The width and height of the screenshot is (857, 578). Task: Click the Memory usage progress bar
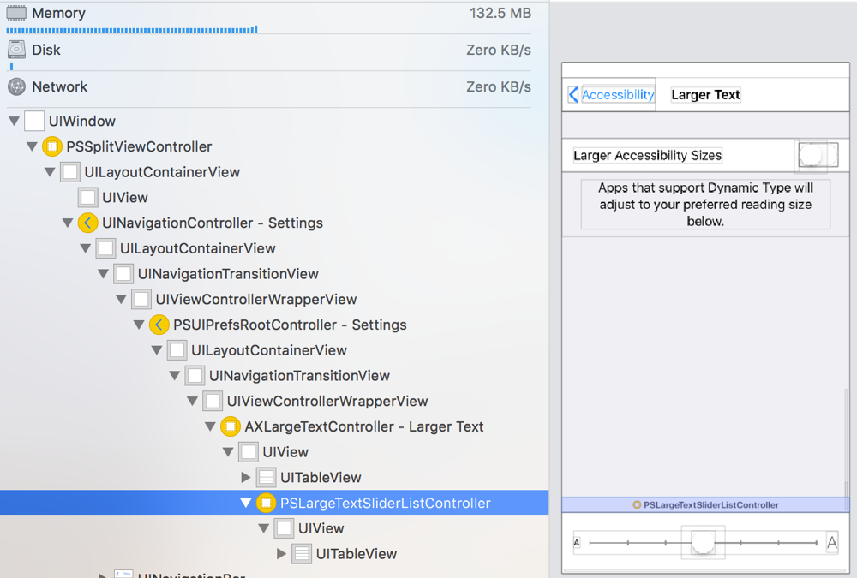tap(132, 29)
